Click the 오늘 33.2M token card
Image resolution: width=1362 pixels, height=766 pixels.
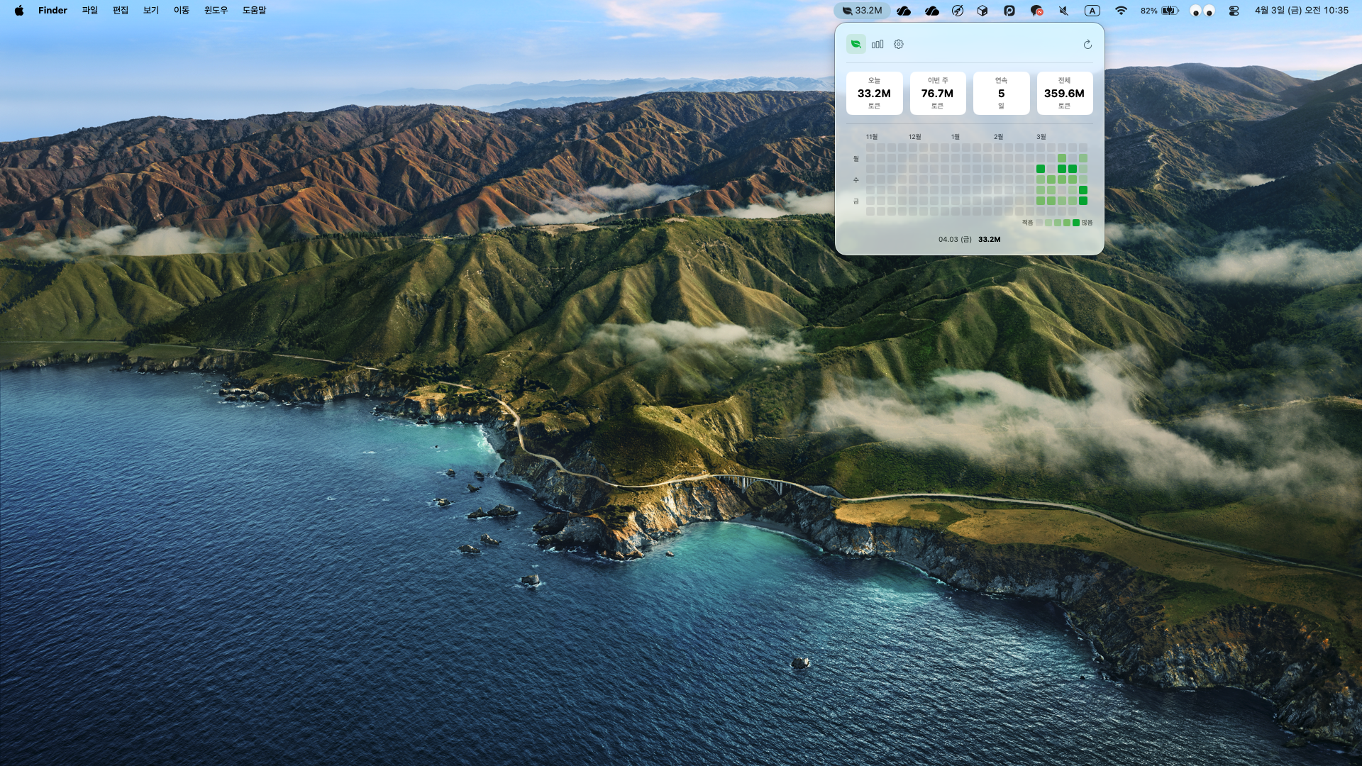[874, 93]
